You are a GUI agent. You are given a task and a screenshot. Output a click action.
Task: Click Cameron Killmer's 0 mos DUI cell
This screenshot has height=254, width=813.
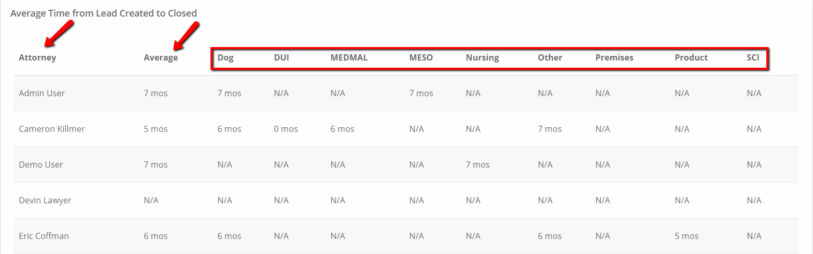286,129
